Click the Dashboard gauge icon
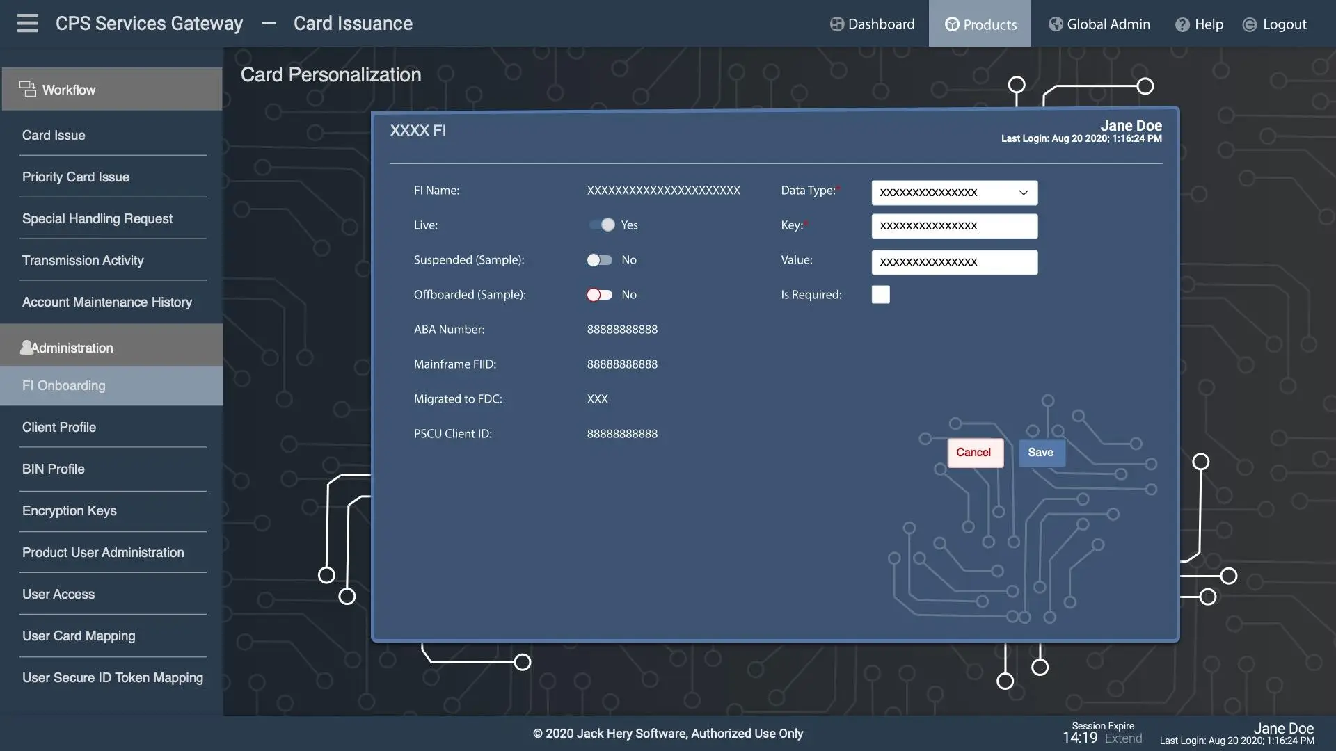The height and width of the screenshot is (751, 1336). point(836,24)
